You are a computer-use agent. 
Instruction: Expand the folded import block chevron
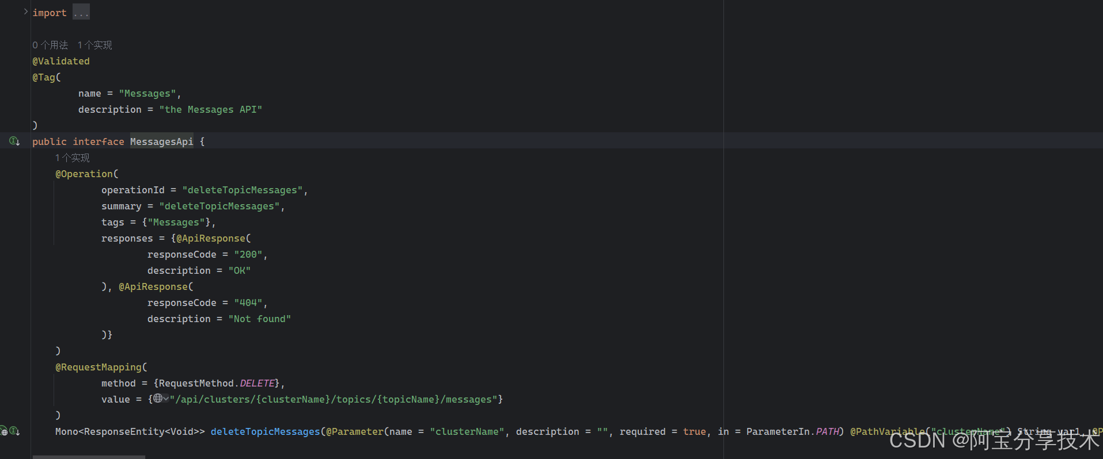(x=26, y=12)
